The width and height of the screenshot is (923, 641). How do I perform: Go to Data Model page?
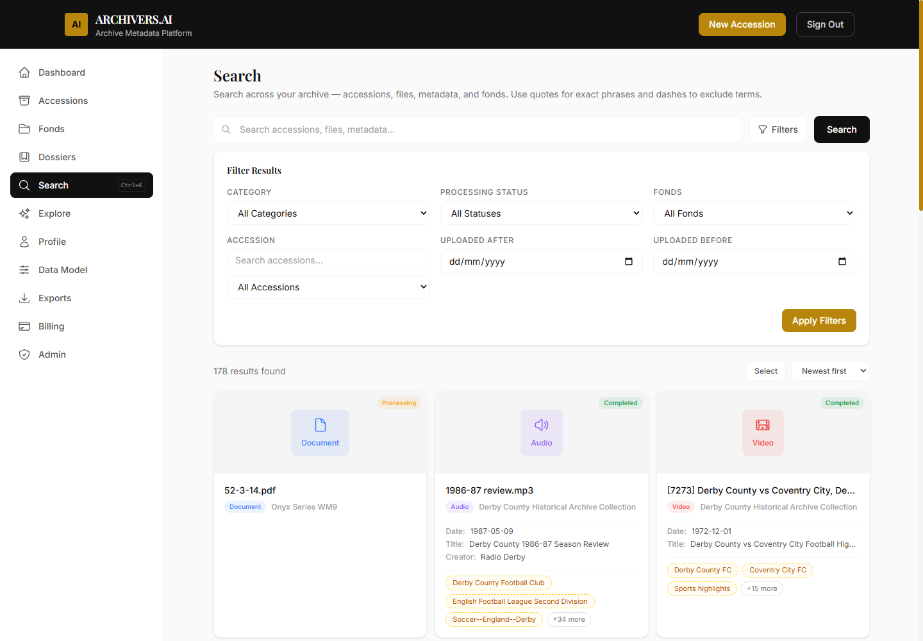pyautogui.click(x=81, y=270)
